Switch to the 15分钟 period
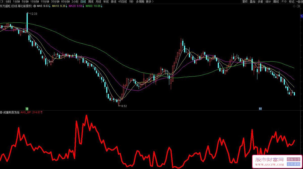Image resolution: width=303 pixels, height=169 pixels. [x=45, y=2]
